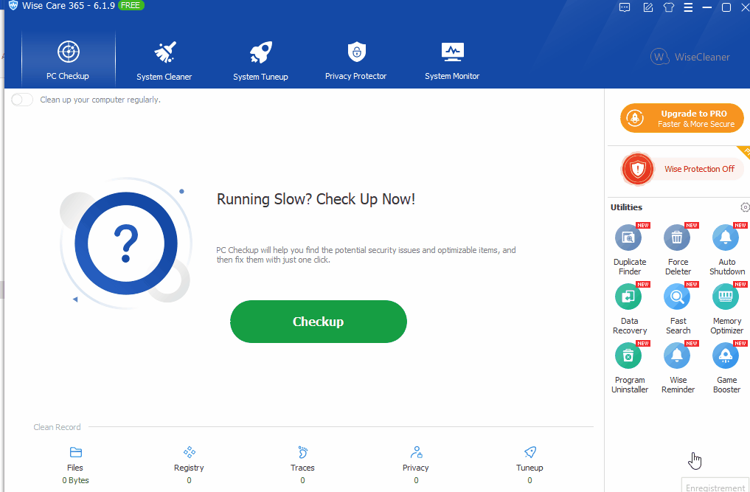Screen dimensions: 750x492
Task: Start the green Checkup button
Action: pos(319,322)
